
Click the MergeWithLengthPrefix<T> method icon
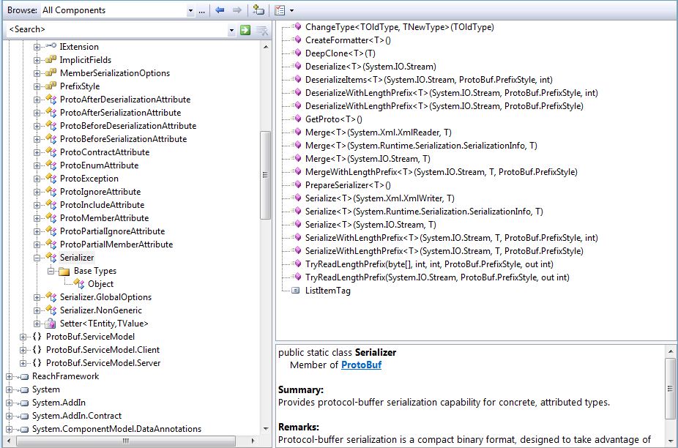pyautogui.click(x=297, y=172)
